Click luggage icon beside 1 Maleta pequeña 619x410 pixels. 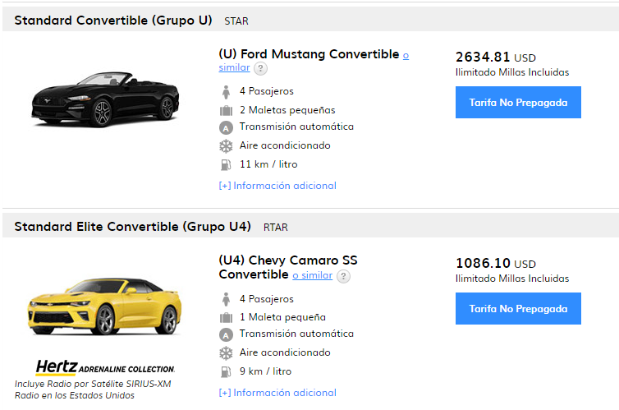(x=226, y=317)
